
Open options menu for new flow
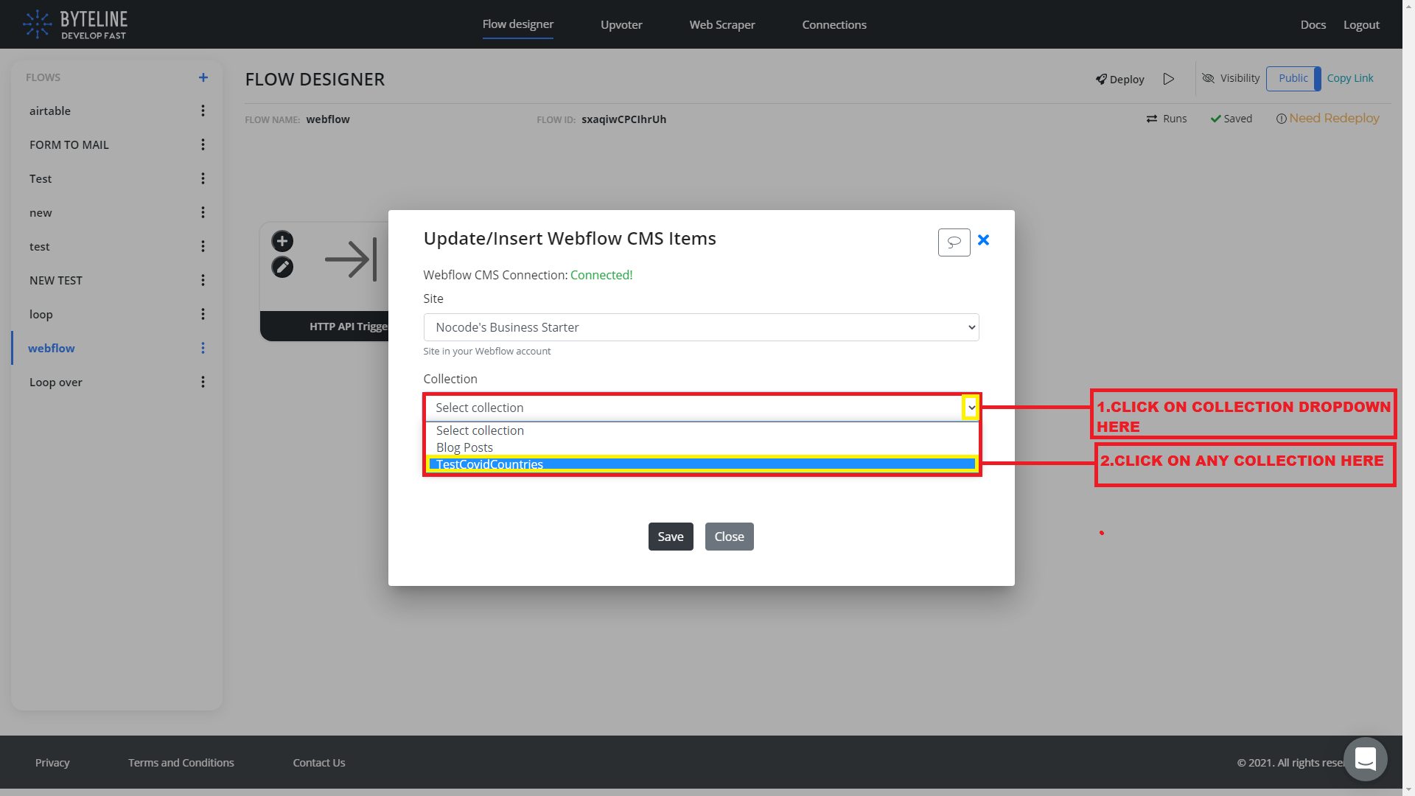(203, 212)
